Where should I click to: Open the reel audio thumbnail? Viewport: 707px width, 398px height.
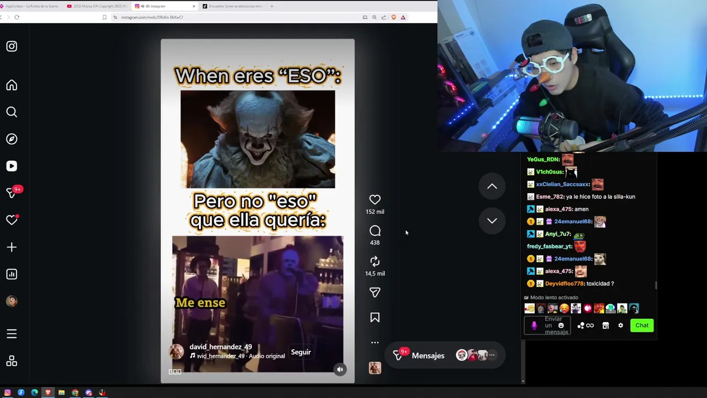pyautogui.click(x=375, y=368)
